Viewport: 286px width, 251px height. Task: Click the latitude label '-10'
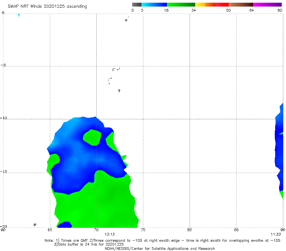point(3,118)
